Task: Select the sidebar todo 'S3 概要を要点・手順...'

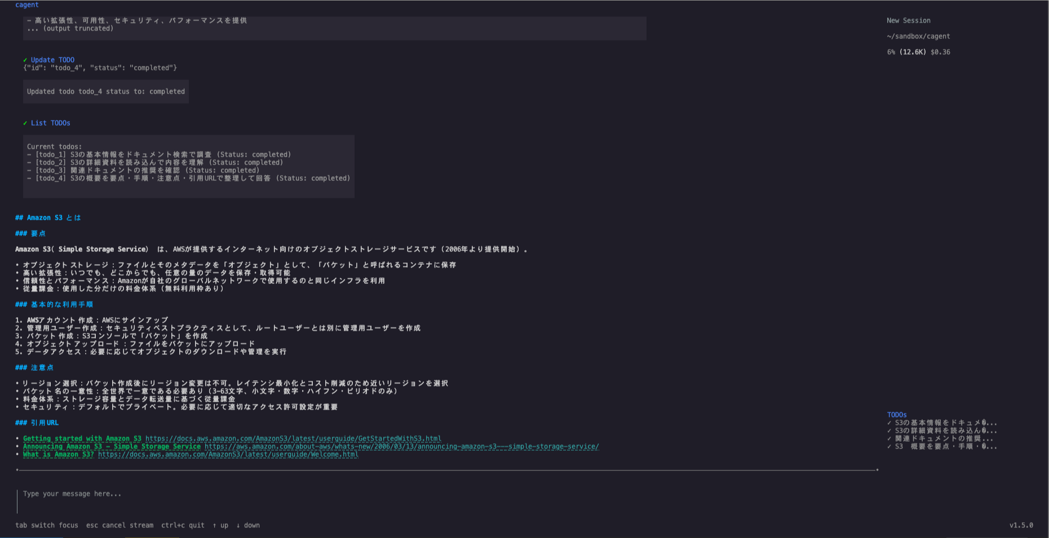Action: pos(942,446)
